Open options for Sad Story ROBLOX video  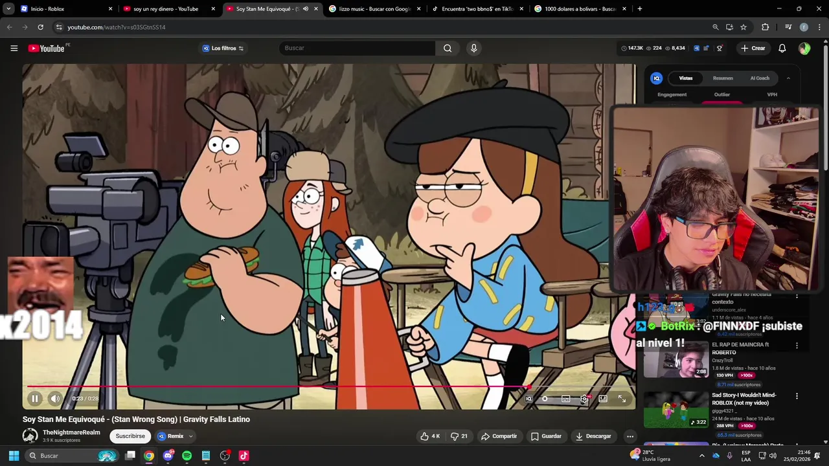(x=797, y=396)
